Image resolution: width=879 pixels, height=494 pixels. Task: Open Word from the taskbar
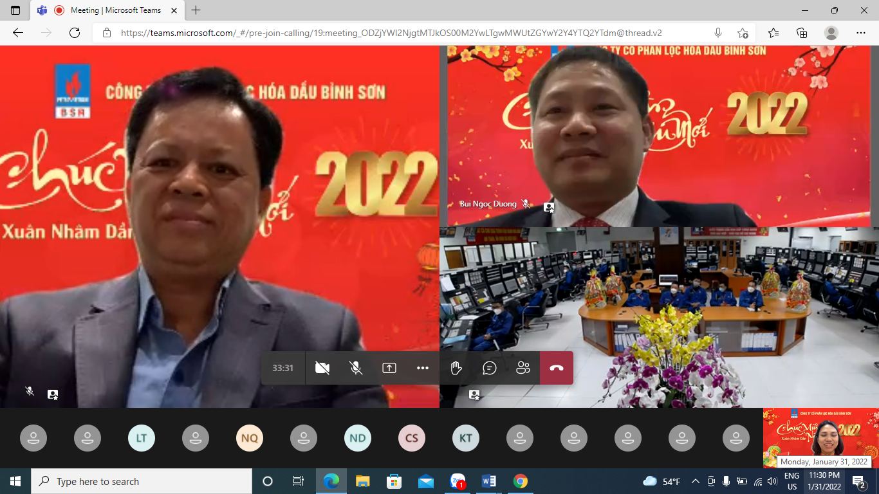coord(489,481)
